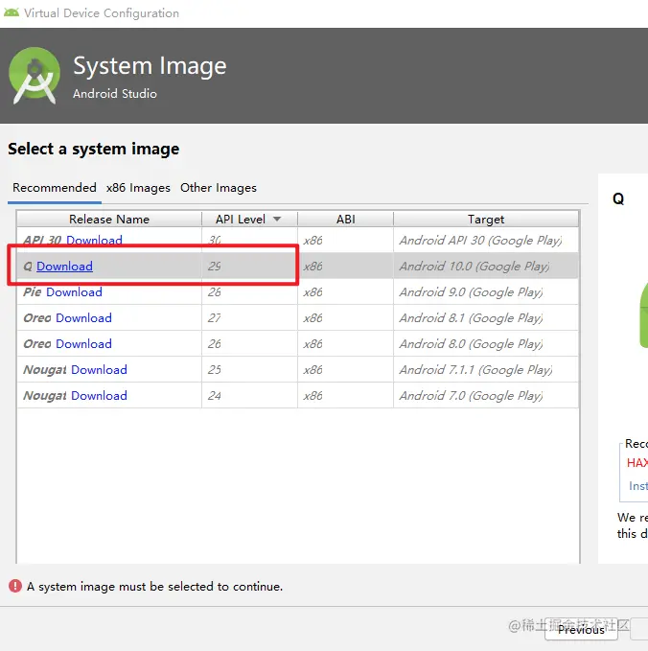Select the Android API 30 (Google Play) cell

point(486,240)
